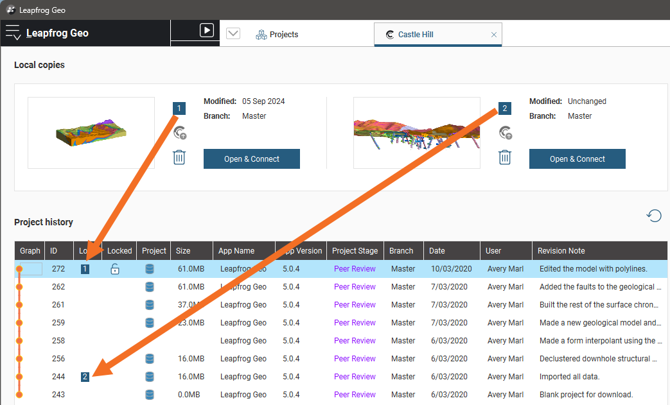This screenshot has height=405, width=670.
Task: Expand the dropdown arrow beside Projects tab
Action: (x=233, y=34)
